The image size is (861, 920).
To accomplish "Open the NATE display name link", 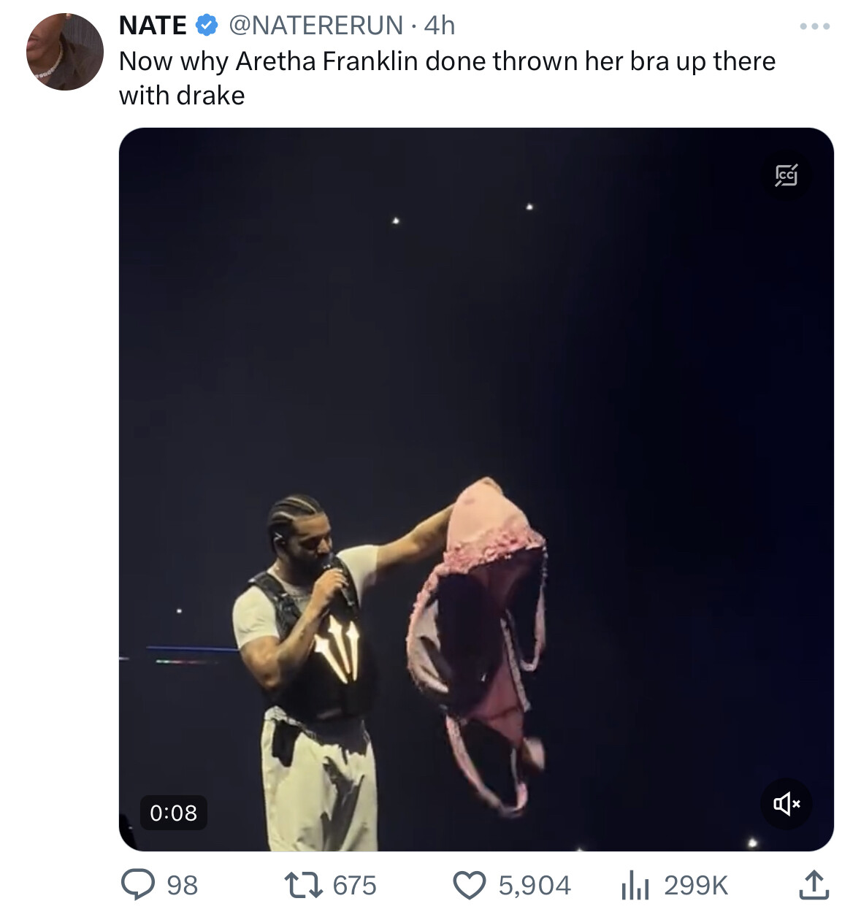I will coord(153,26).
